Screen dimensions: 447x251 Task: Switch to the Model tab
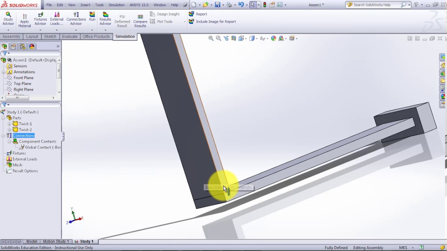click(31, 241)
